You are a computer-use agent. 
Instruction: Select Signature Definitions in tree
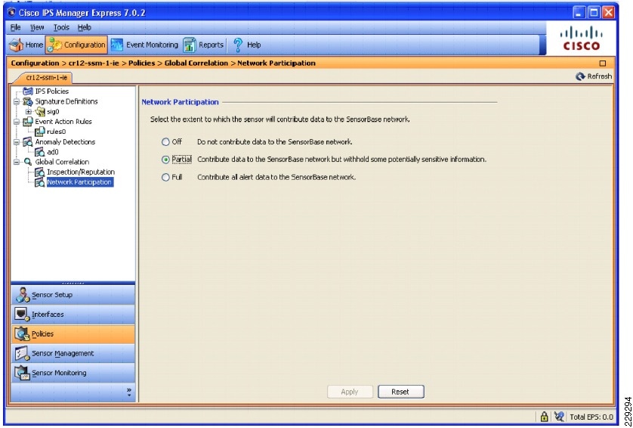(x=66, y=101)
